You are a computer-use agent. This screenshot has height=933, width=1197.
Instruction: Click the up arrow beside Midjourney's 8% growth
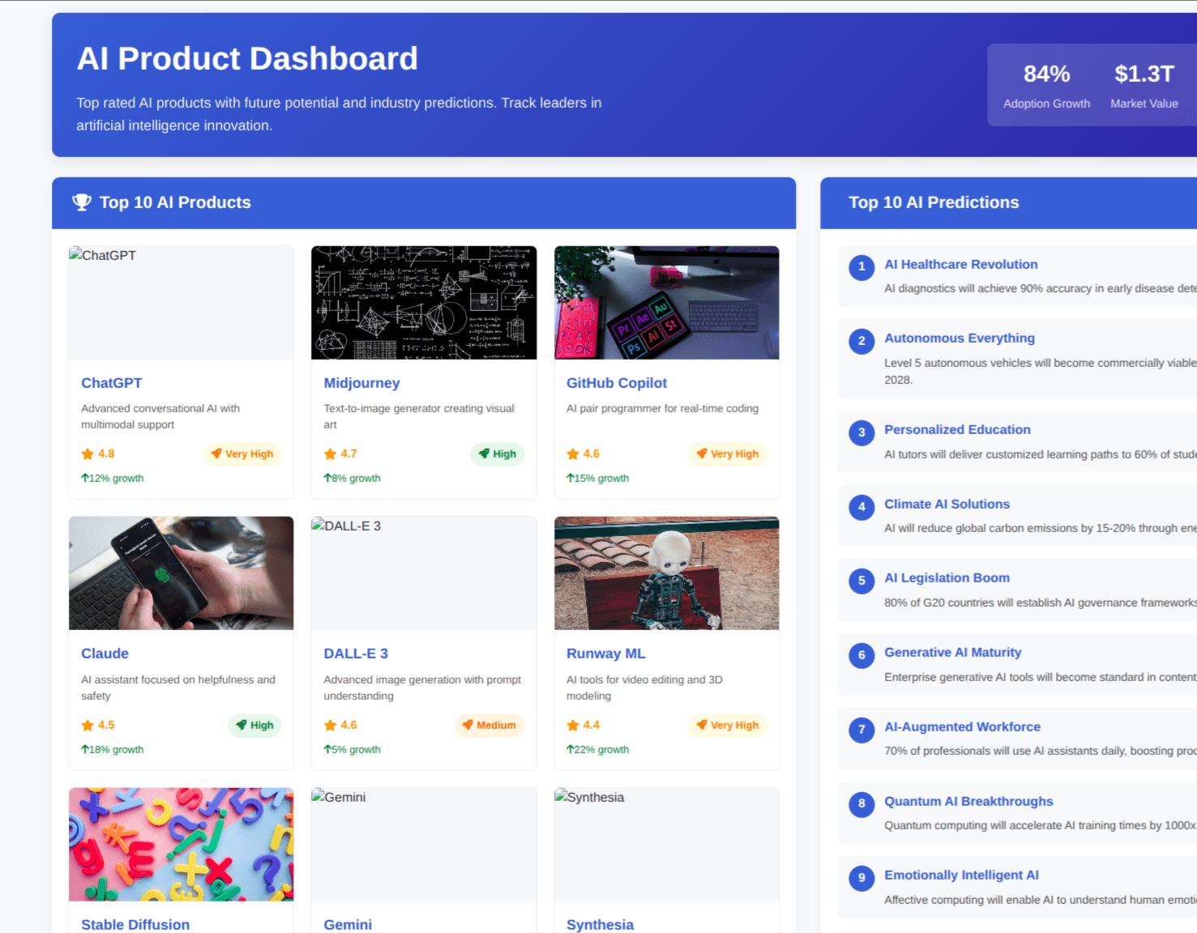(x=327, y=478)
